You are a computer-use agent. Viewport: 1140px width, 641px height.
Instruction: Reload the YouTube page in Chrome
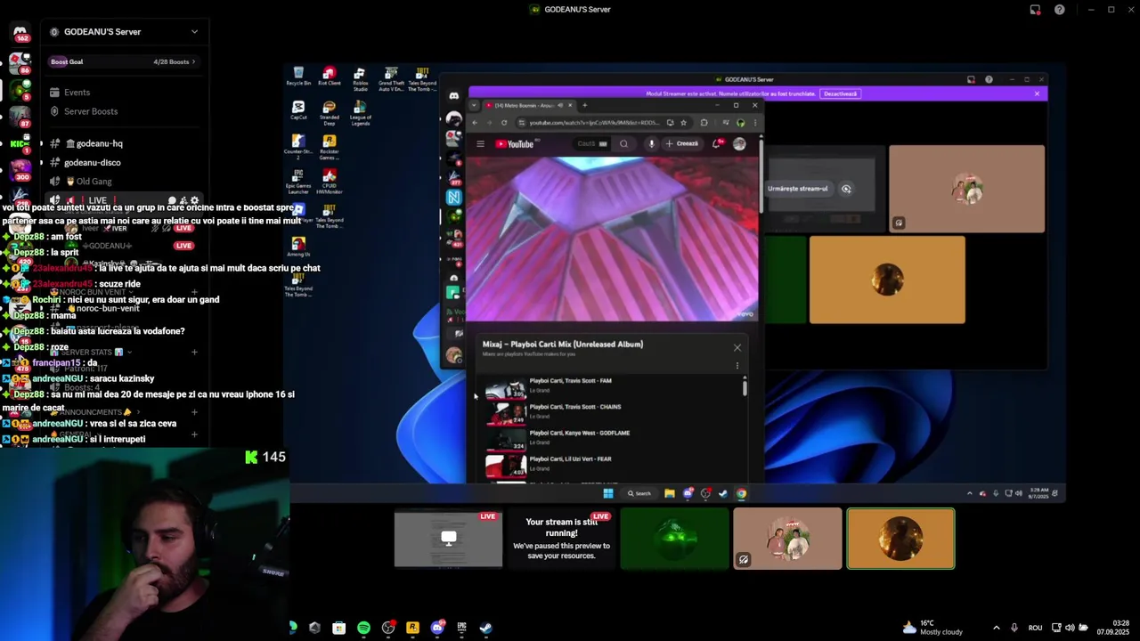(x=504, y=123)
